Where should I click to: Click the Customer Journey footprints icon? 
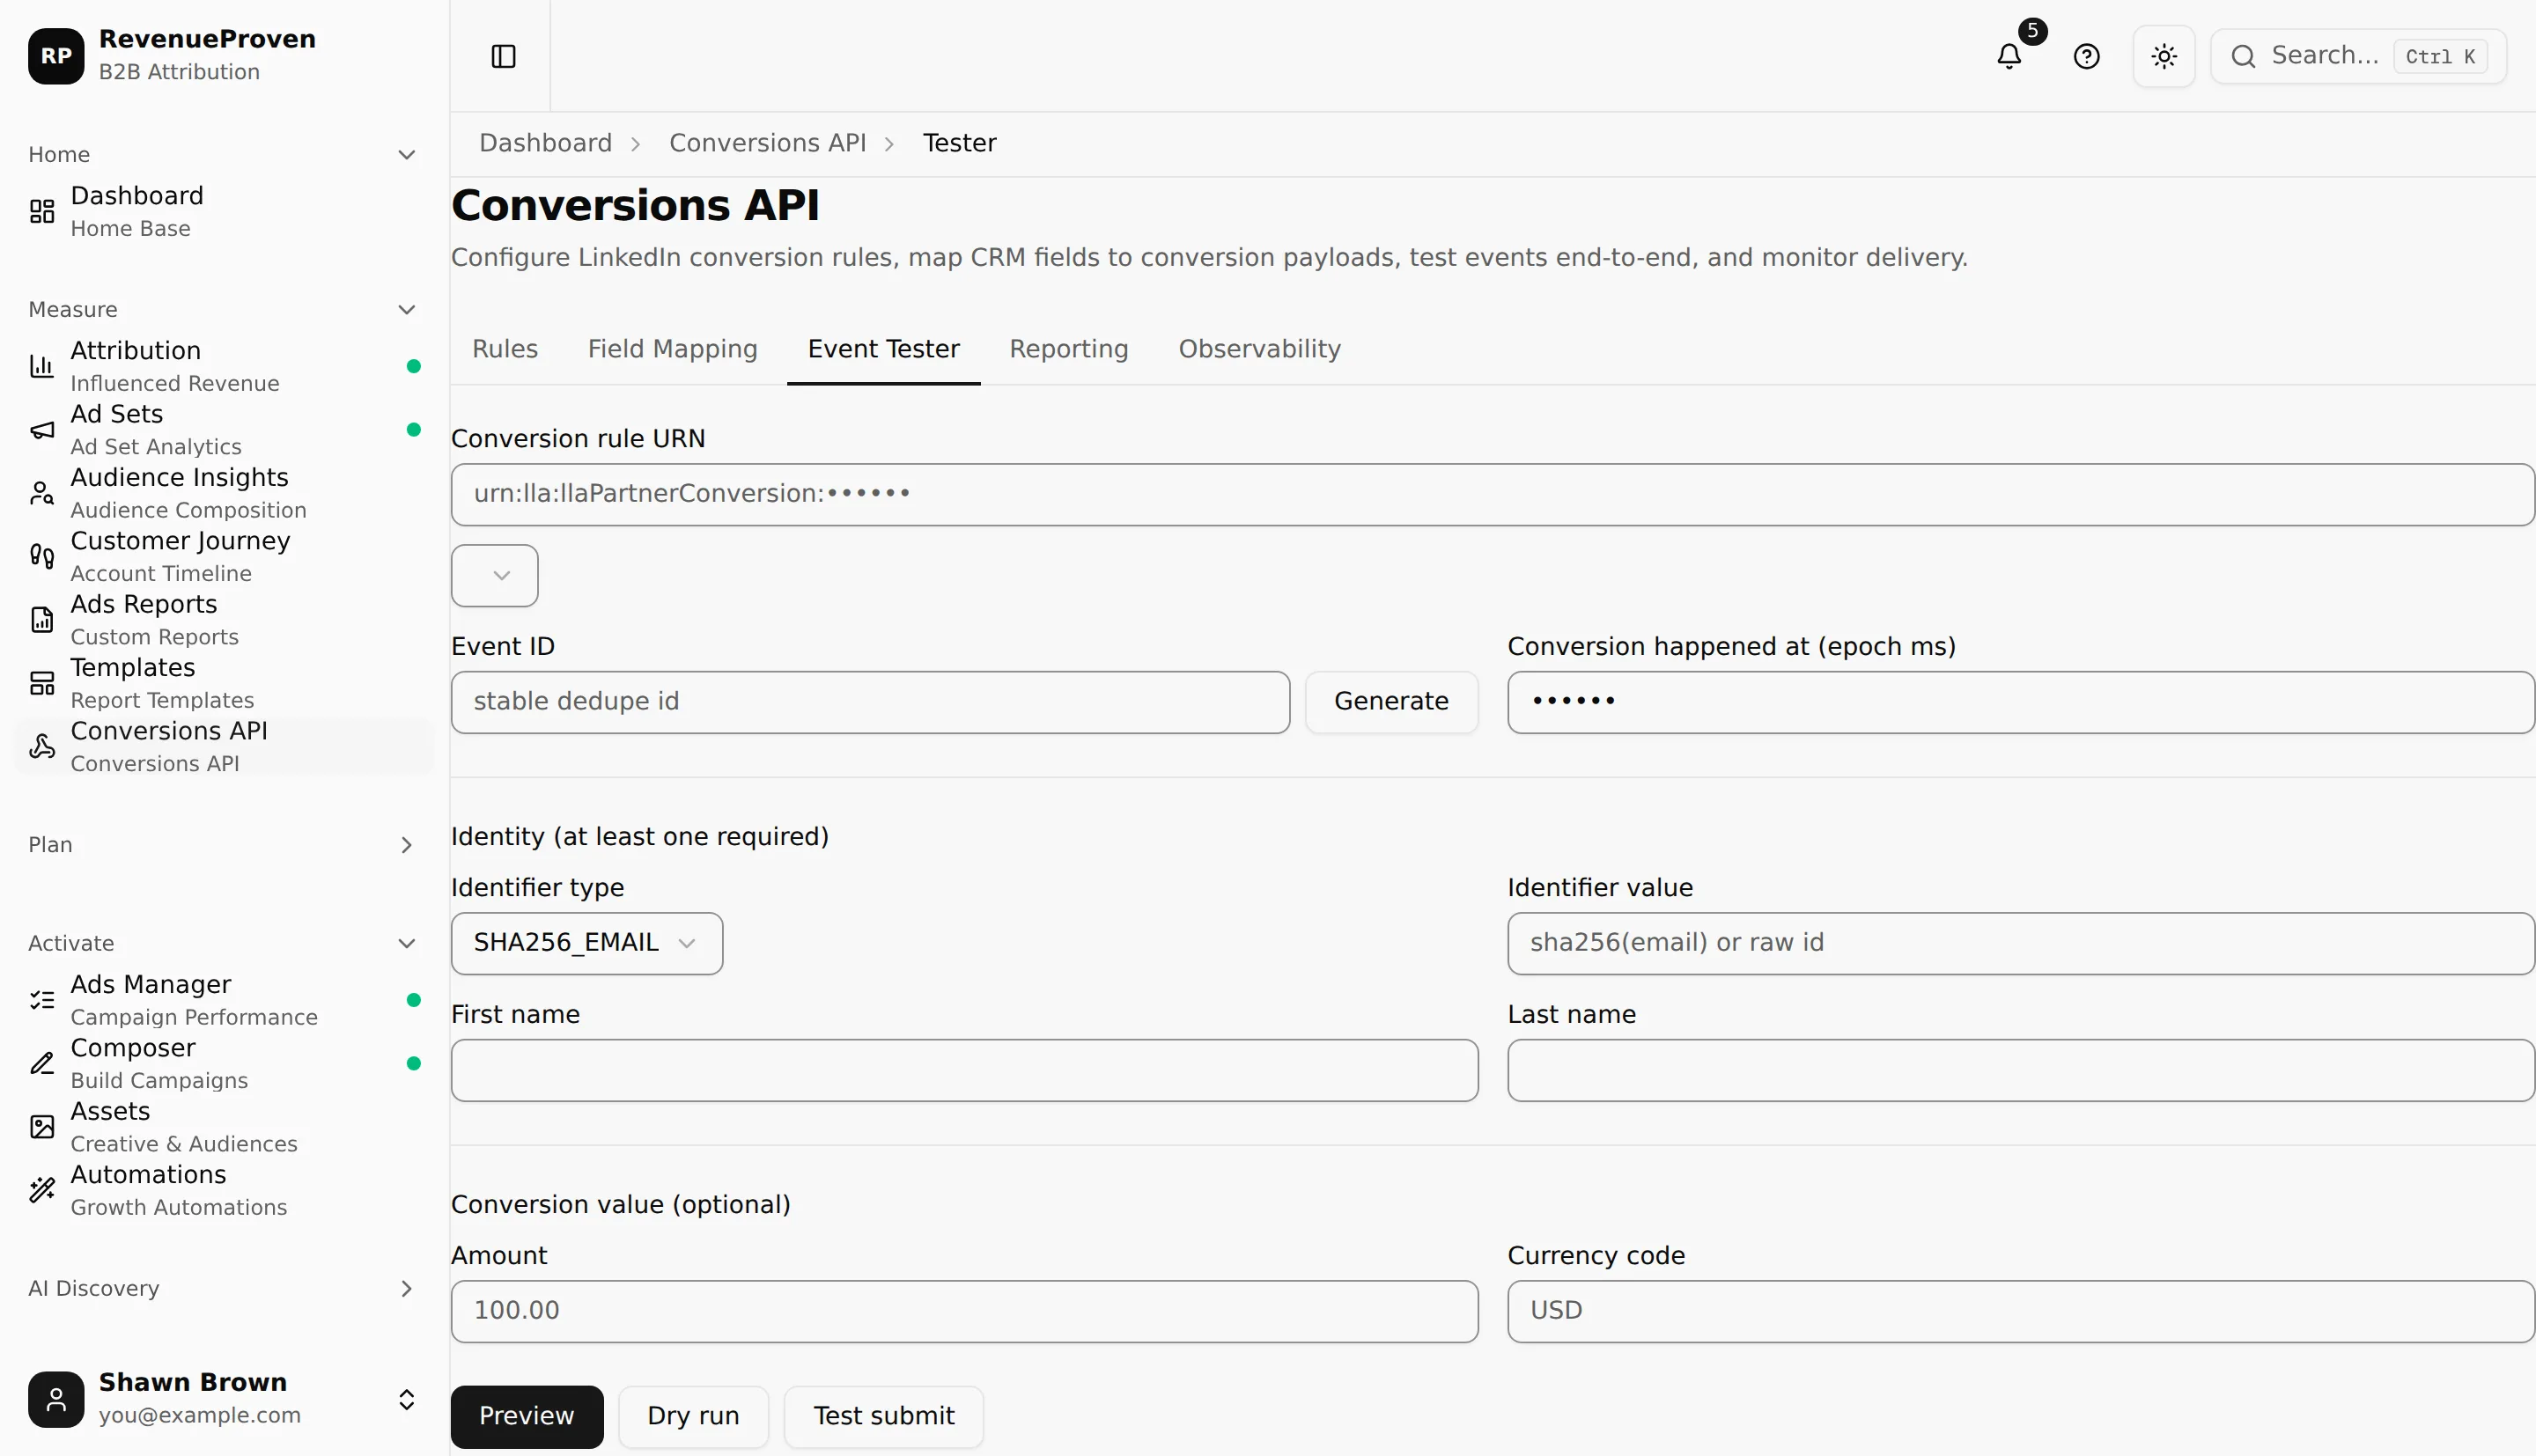(42, 556)
